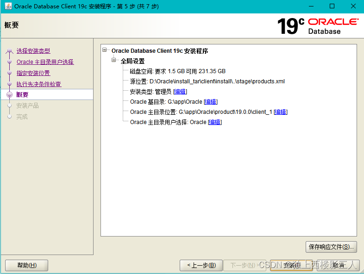Click the disabled 下一步(N) button

[245, 265]
